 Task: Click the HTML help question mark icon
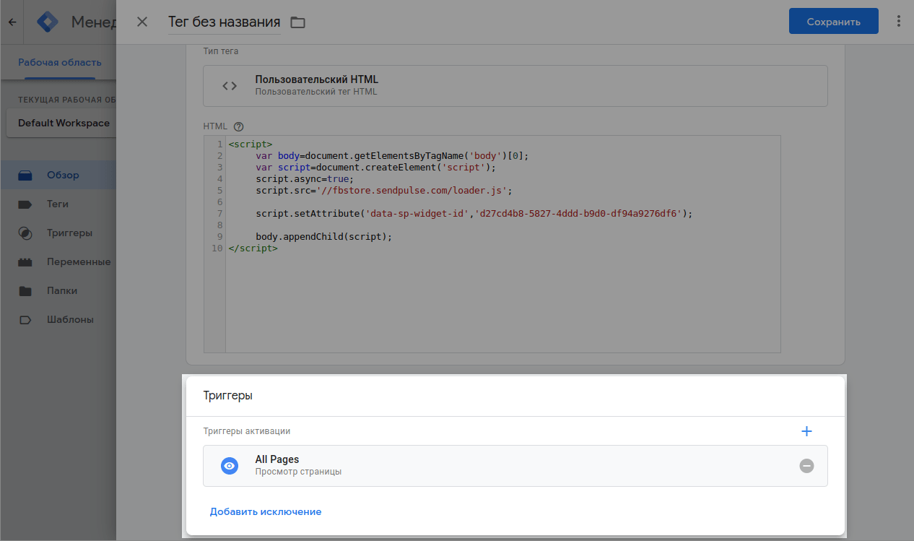239,126
